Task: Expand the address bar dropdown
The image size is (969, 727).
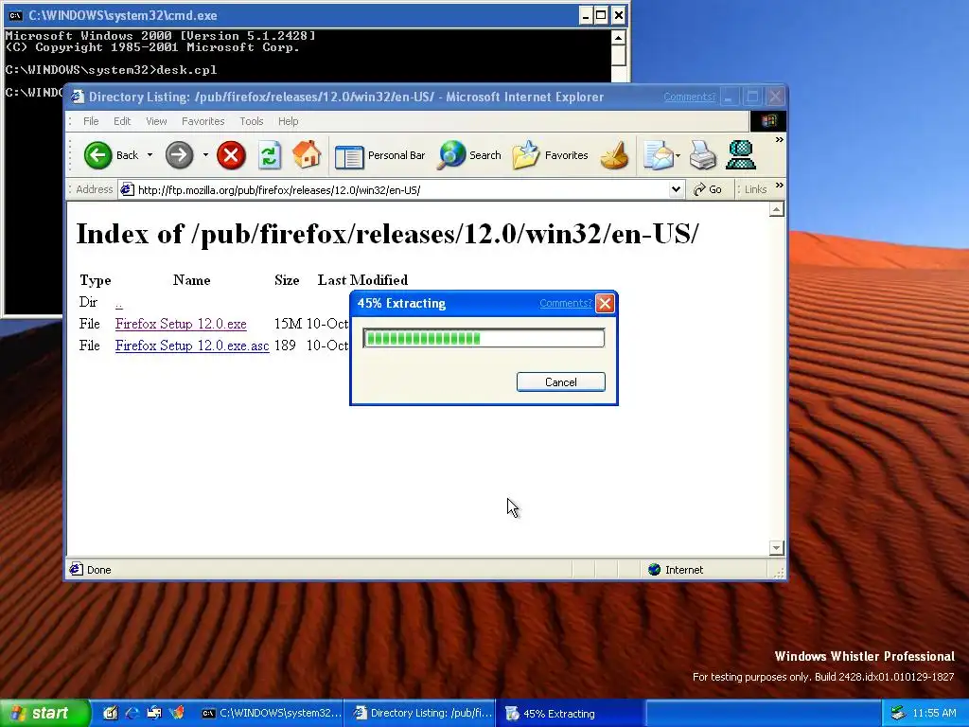Action: point(677,189)
